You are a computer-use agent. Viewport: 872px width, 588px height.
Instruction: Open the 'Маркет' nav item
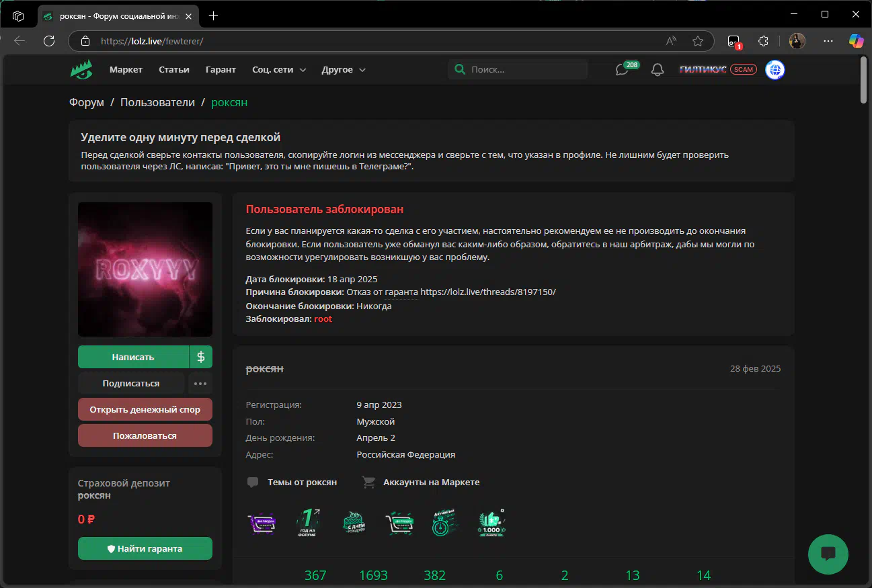tap(126, 70)
